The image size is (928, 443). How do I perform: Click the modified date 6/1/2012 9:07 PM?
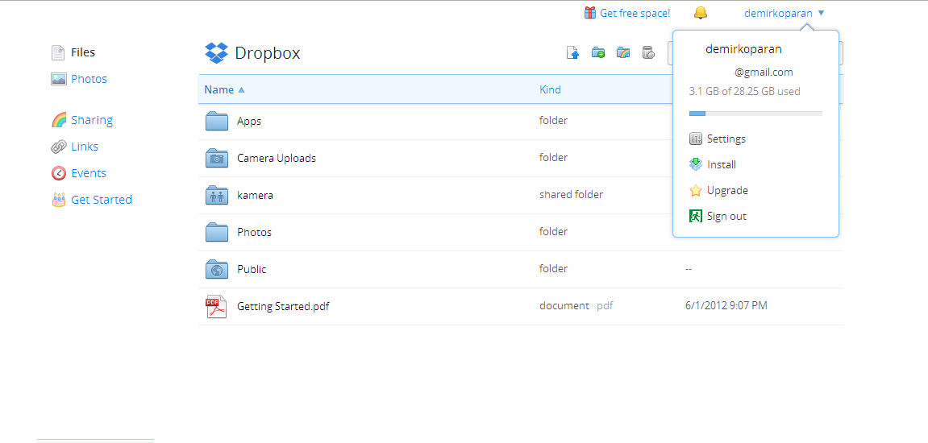pyautogui.click(x=726, y=306)
